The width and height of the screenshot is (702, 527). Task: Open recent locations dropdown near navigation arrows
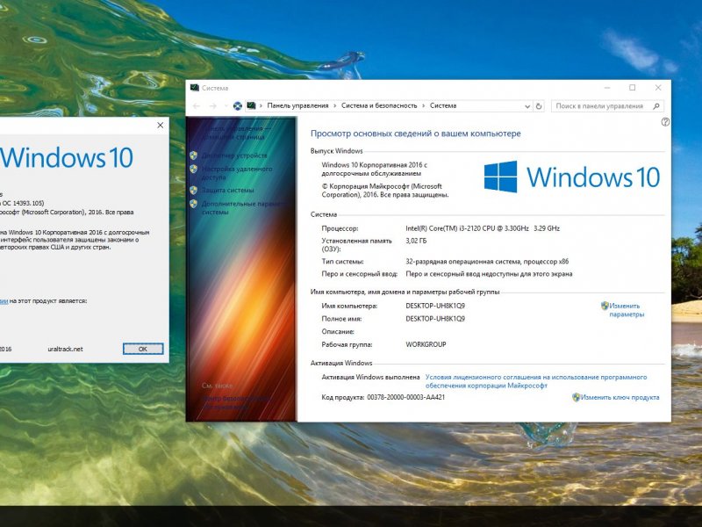point(226,106)
